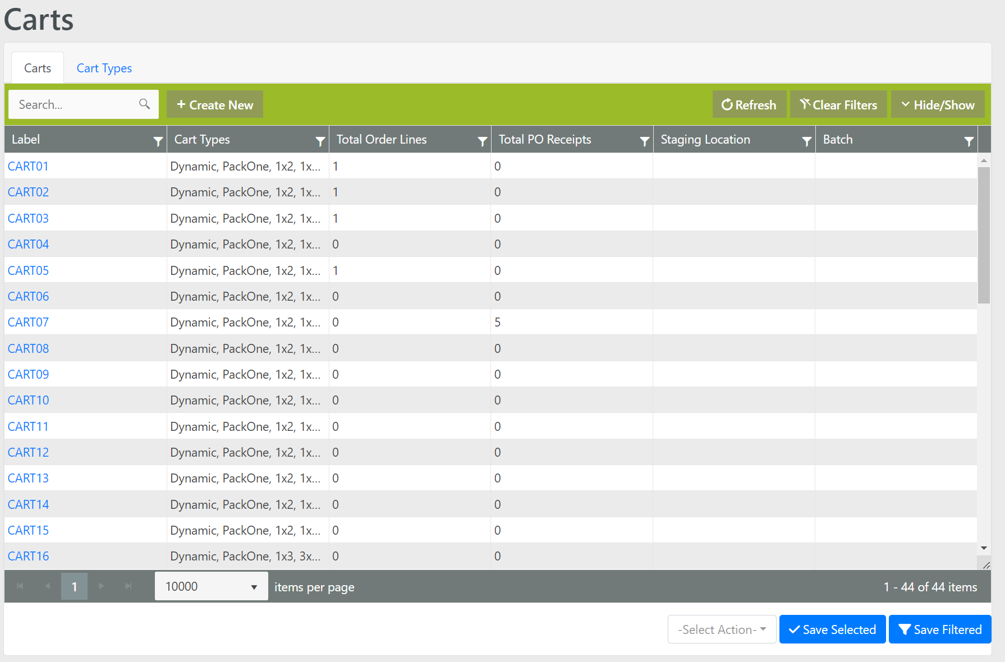Image resolution: width=1005 pixels, height=662 pixels.
Task: Clear all grid filters
Action: point(838,104)
